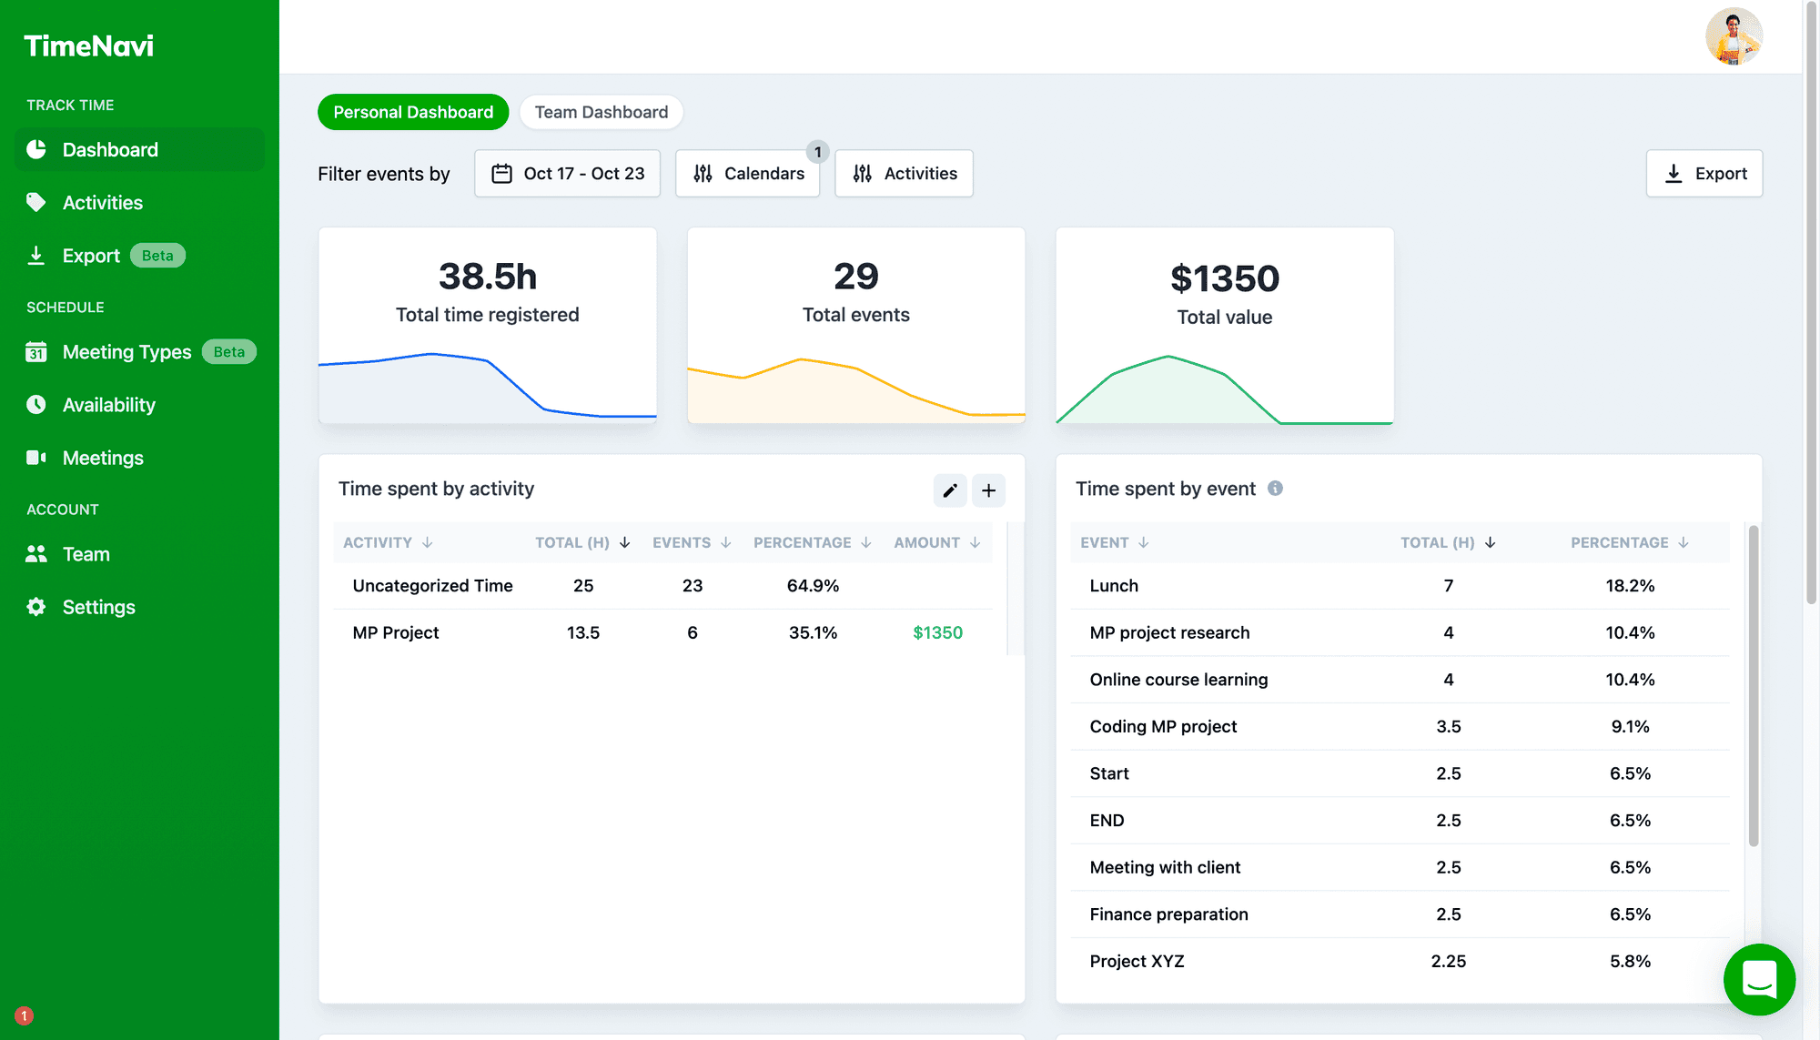Click the TimeNavi logo
Viewport: 1820px width, 1040px height.
pyautogui.click(x=88, y=45)
